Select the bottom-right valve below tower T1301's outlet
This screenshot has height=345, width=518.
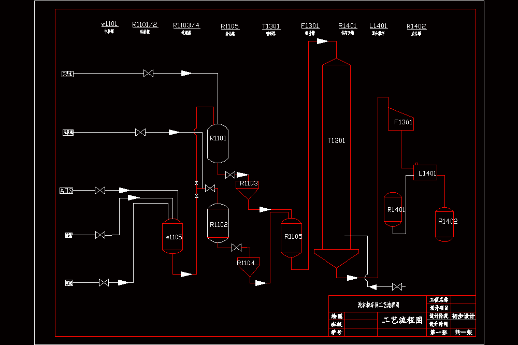click(x=397, y=287)
